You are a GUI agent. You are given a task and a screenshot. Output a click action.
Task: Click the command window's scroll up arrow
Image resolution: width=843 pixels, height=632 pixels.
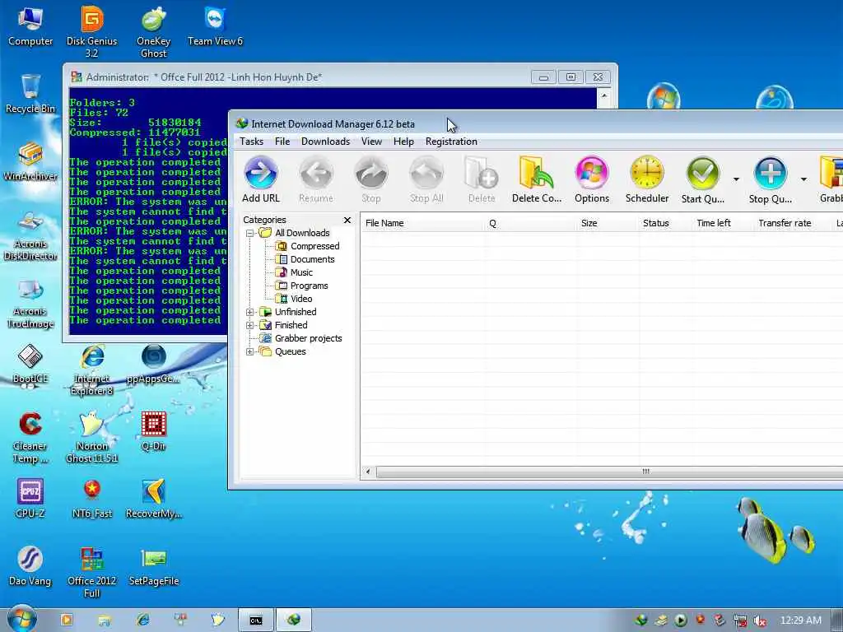point(604,96)
